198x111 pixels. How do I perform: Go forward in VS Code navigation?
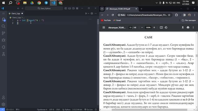22,8
